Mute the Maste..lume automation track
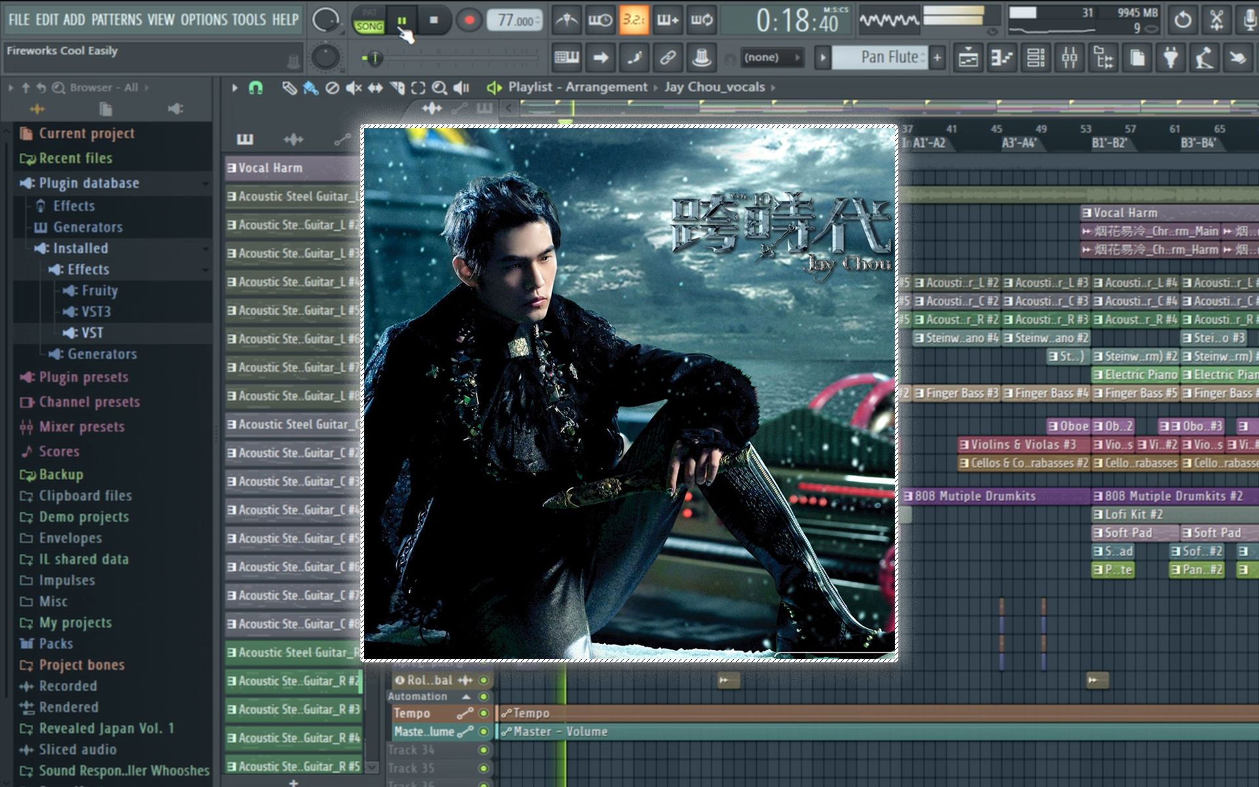The width and height of the screenshot is (1259, 787). pyautogui.click(x=484, y=731)
